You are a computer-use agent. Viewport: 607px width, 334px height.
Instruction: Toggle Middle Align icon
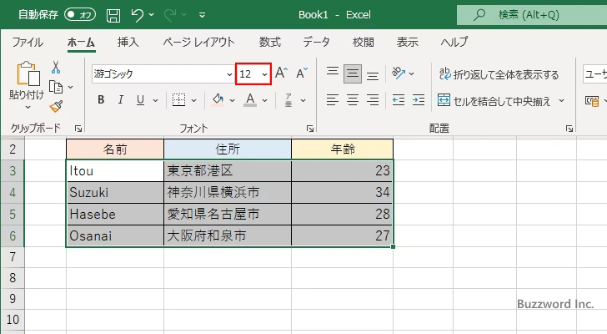point(352,73)
